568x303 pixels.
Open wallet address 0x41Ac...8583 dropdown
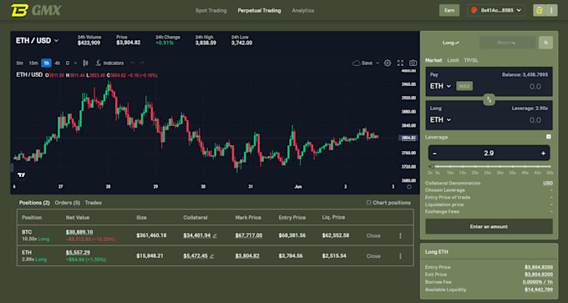click(x=496, y=11)
